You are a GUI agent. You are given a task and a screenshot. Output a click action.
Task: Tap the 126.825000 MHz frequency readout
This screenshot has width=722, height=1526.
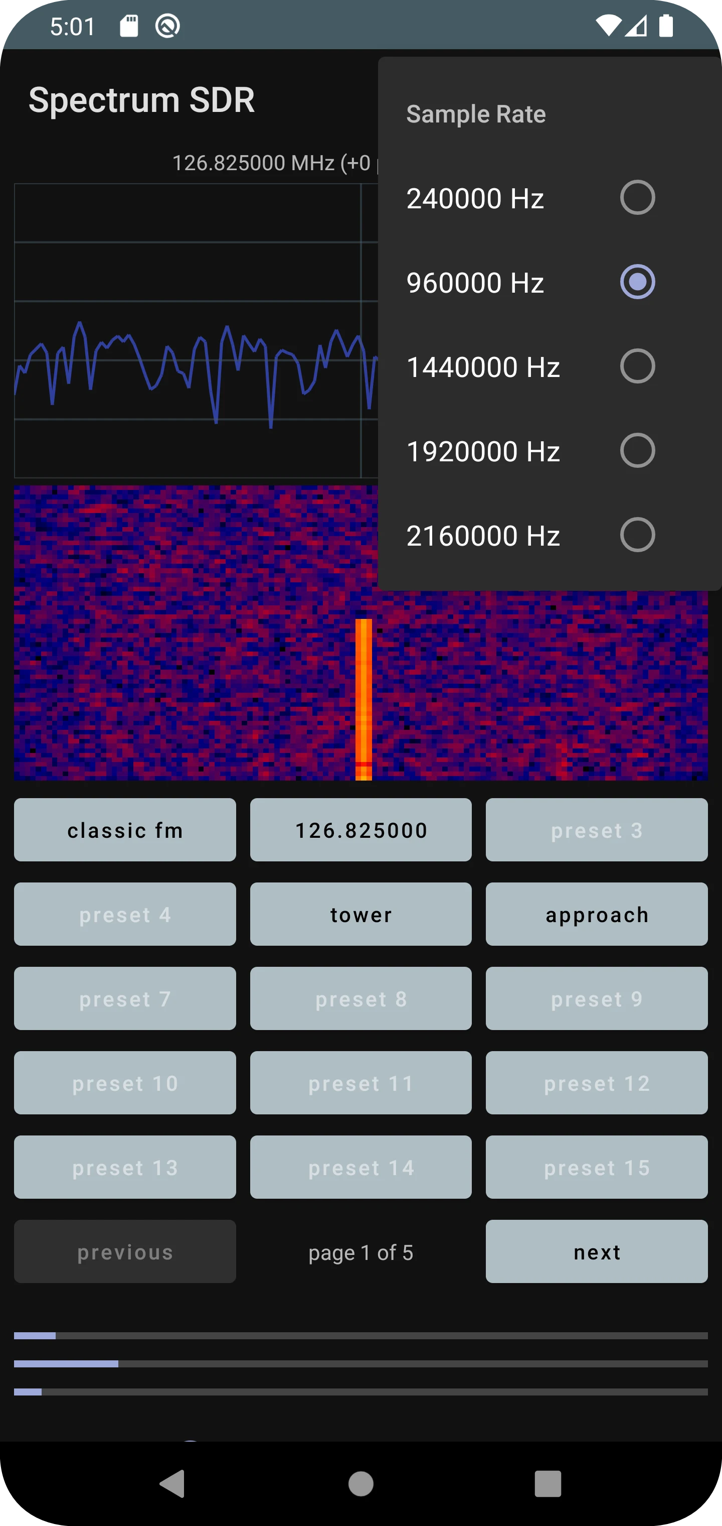click(x=275, y=163)
